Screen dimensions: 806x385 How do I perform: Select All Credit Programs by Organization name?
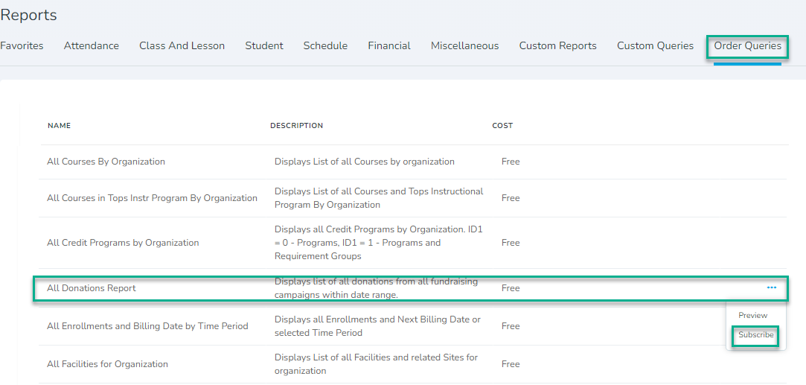[123, 243]
